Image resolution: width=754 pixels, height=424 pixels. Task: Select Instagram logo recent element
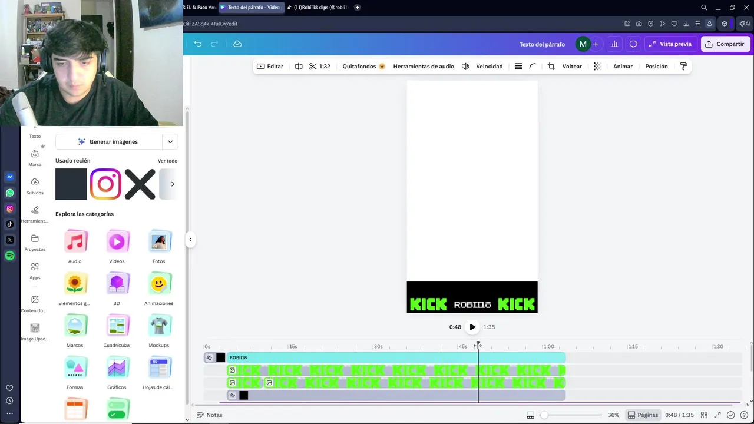(105, 184)
